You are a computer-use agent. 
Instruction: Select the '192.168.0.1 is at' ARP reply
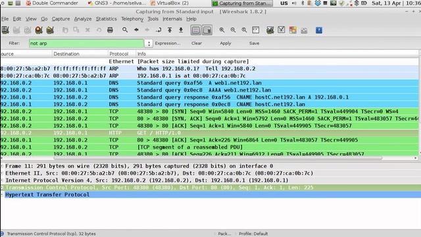point(209,76)
